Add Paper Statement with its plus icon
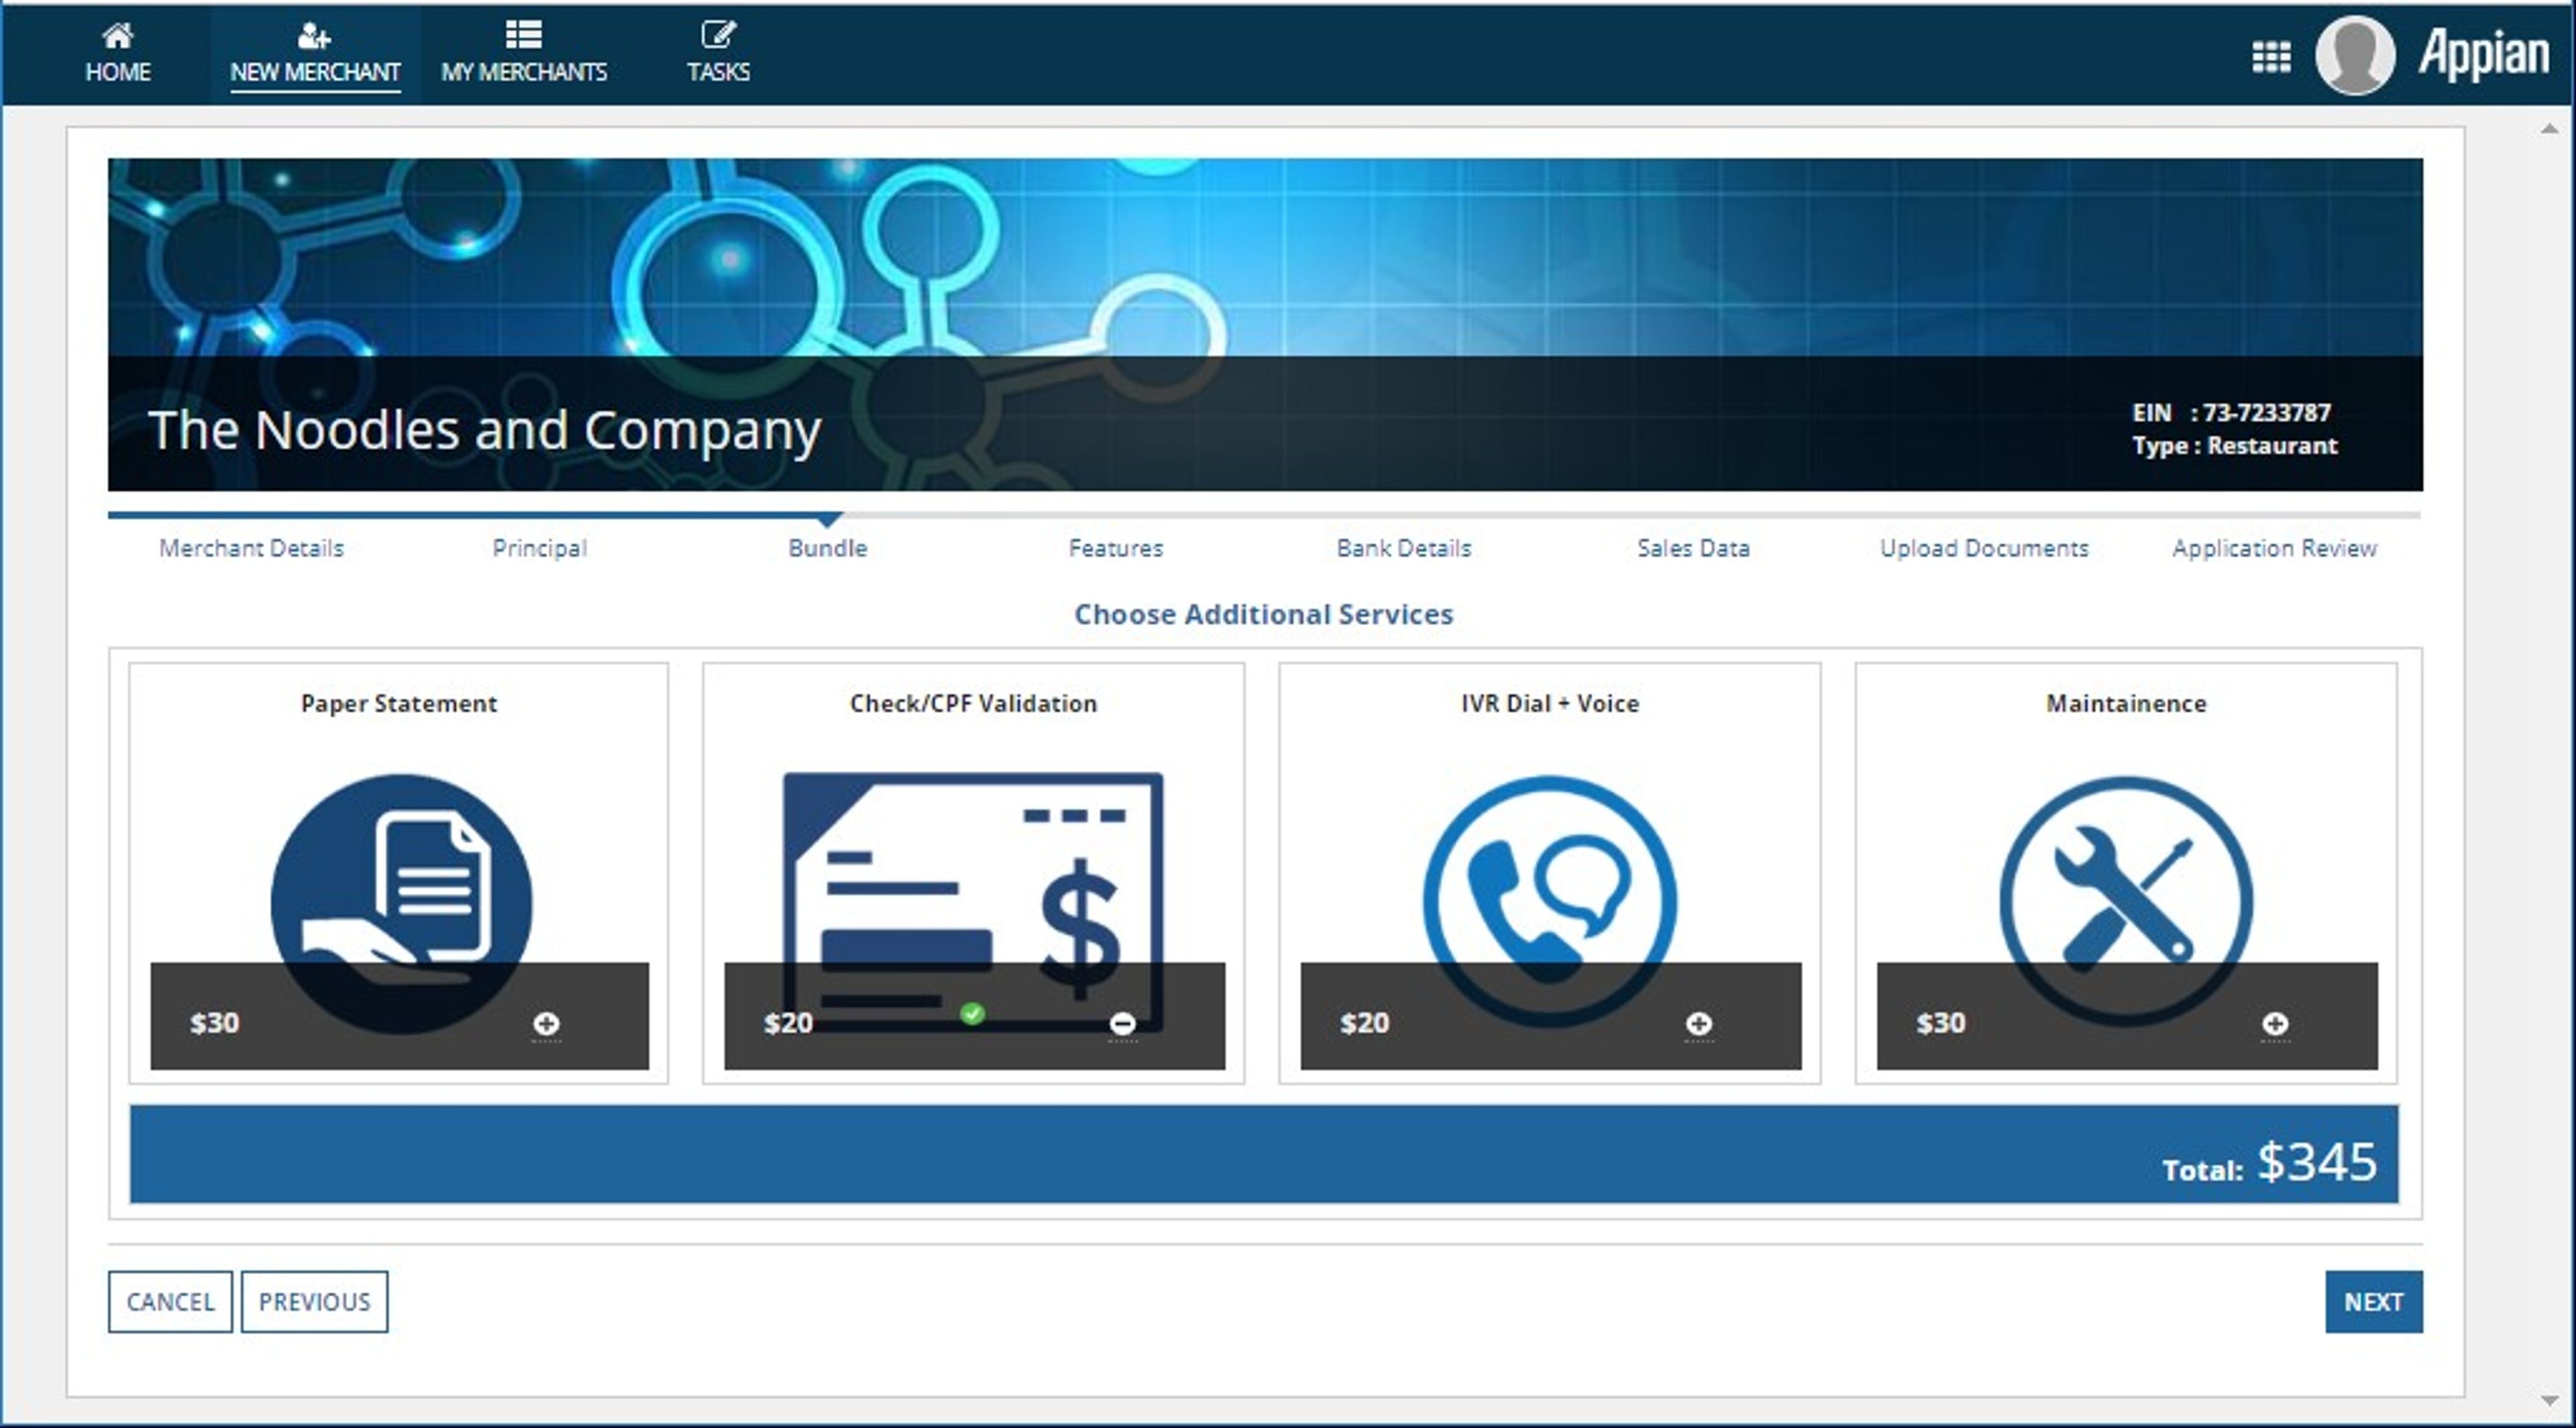Screen dimensions: 2576x1428 (546, 1024)
